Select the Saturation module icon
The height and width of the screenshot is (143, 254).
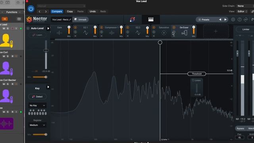[x=164, y=33]
